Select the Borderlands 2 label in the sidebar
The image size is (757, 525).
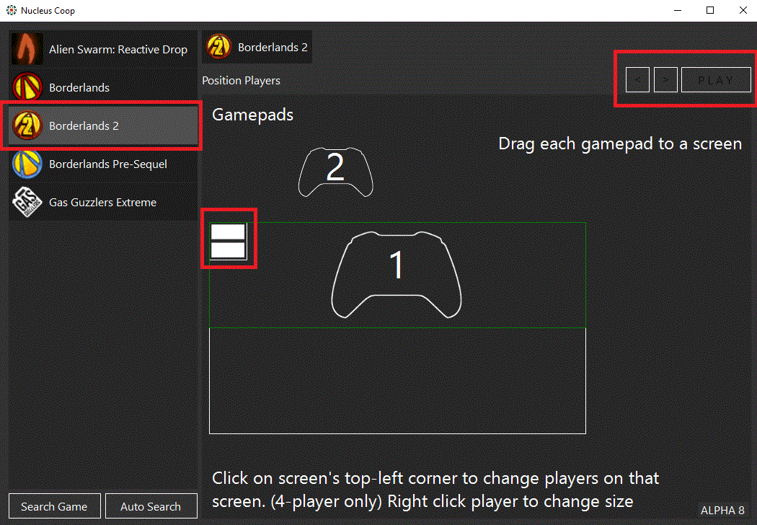(x=84, y=125)
